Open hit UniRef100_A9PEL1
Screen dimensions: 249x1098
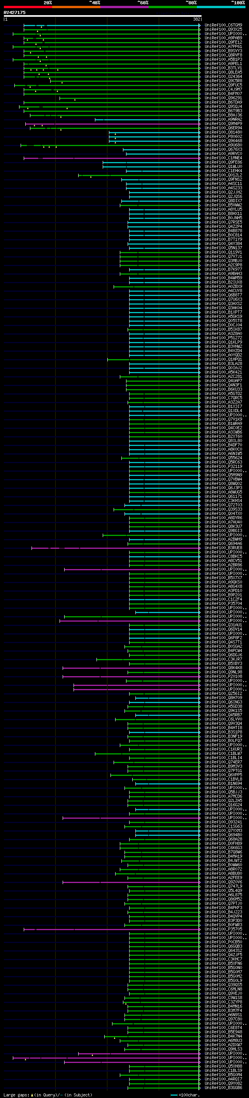(x=223, y=63)
